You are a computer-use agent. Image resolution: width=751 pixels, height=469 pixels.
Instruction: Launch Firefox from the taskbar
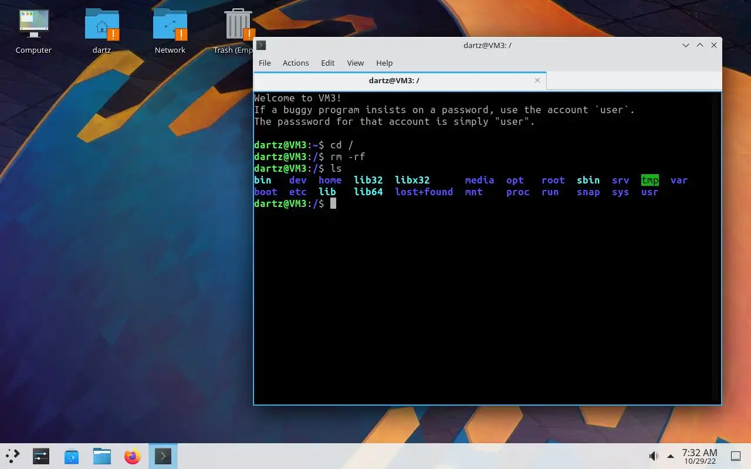coord(133,456)
